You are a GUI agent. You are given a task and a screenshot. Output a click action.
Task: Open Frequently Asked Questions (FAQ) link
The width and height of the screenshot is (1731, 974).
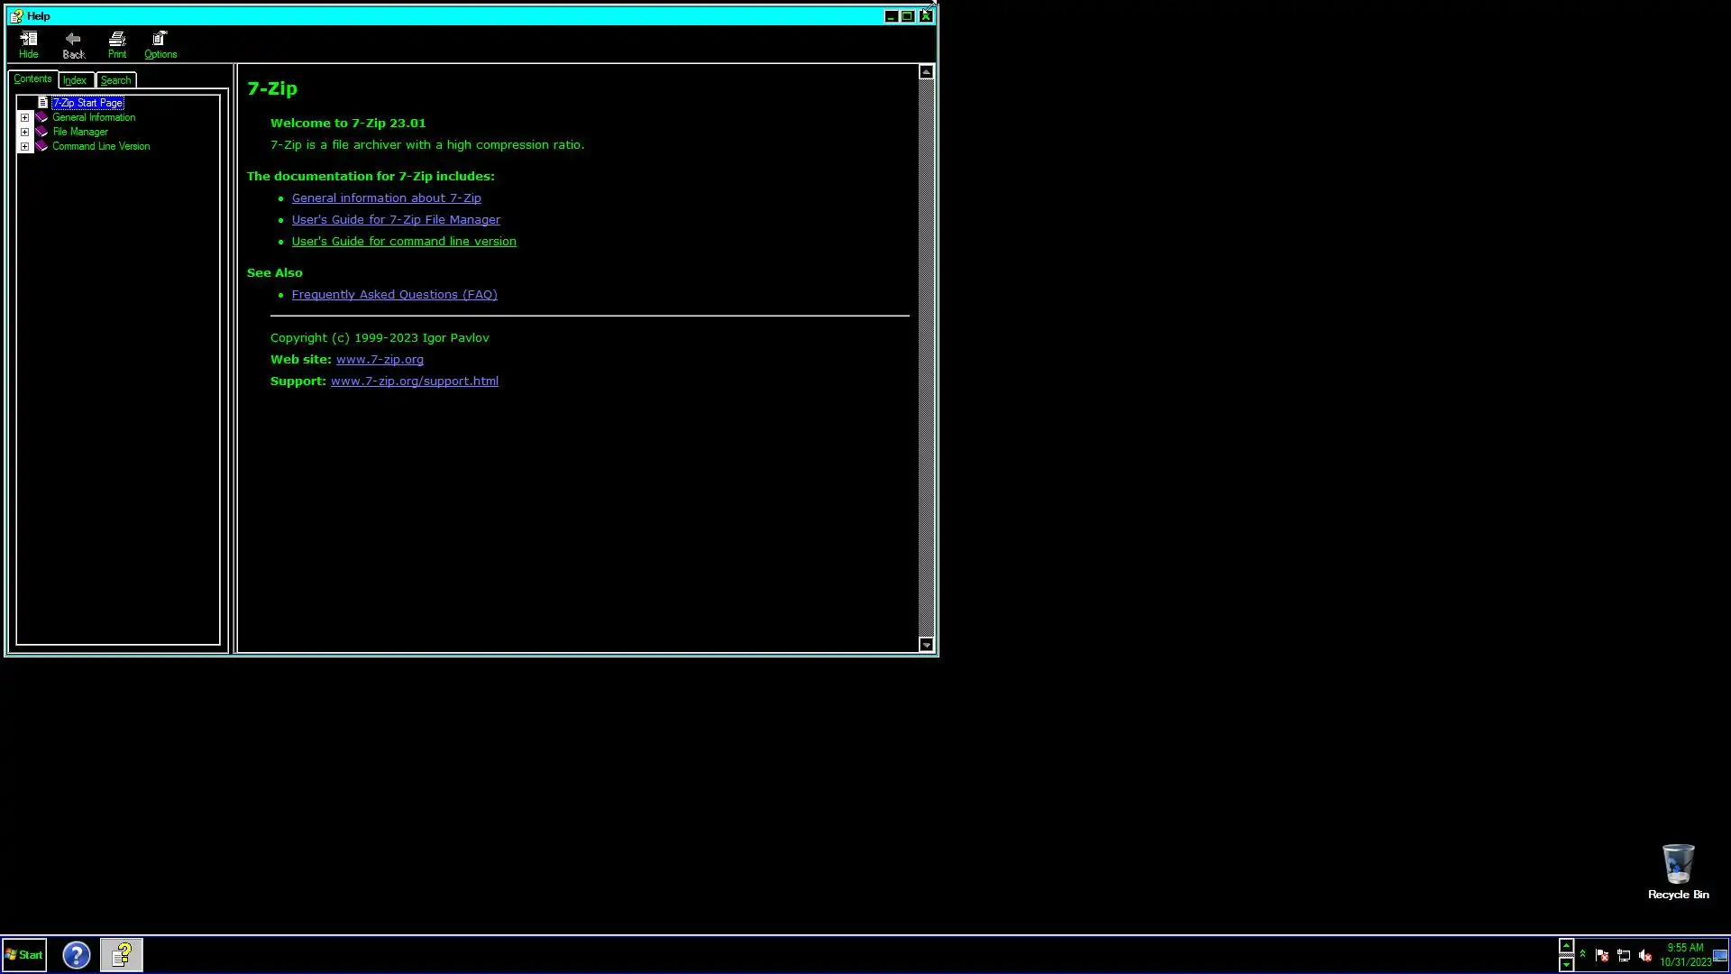pos(394,294)
